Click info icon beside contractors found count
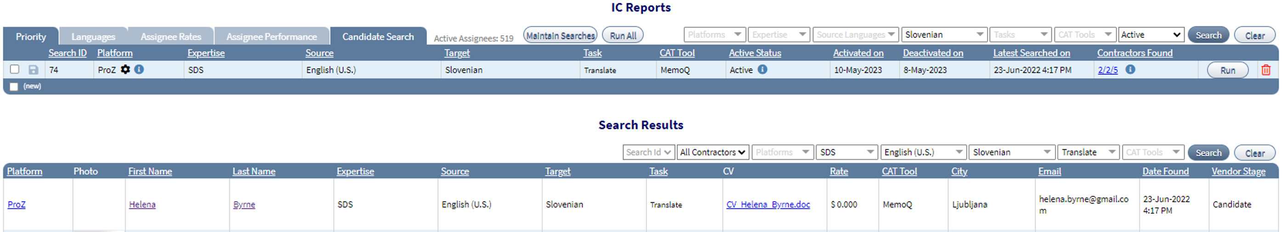The height and width of the screenshot is (232, 1282). pyautogui.click(x=1130, y=70)
